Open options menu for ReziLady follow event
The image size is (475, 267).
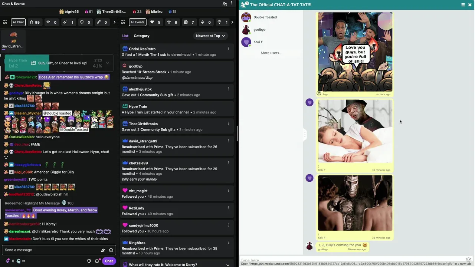click(229, 208)
